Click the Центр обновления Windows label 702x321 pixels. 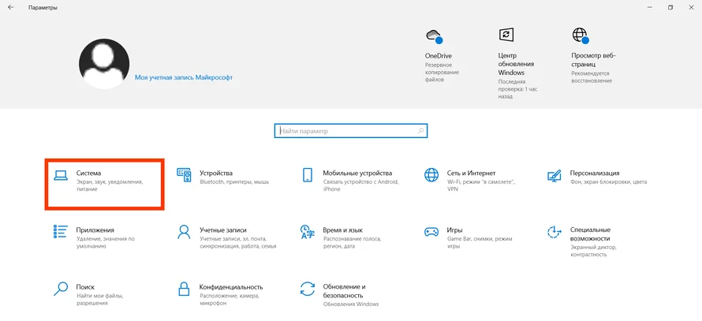click(516, 64)
